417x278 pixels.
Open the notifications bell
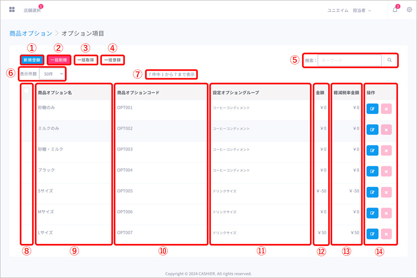(x=395, y=10)
